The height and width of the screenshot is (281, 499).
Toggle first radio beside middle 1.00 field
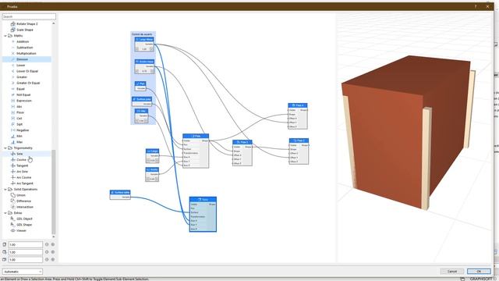[47, 252]
